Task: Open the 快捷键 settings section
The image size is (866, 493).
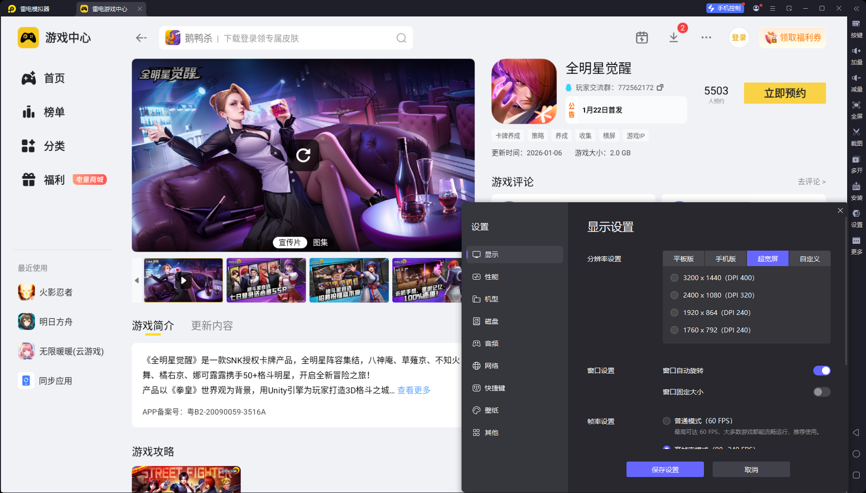Action: click(515, 388)
